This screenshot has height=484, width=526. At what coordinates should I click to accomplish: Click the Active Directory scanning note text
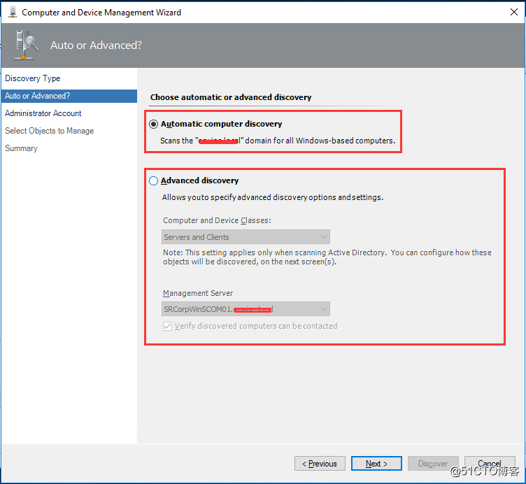coord(327,257)
